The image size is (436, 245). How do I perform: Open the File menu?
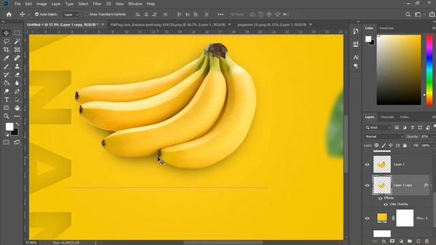pyautogui.click(x=18, y=4)
